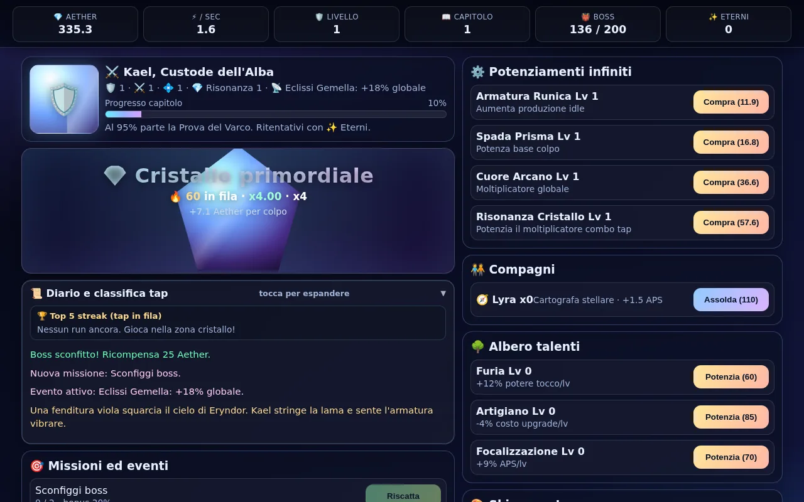Hire companion Lyra with Assolda (110)
This screenshot has width=804, height=502.
[731, 300]
